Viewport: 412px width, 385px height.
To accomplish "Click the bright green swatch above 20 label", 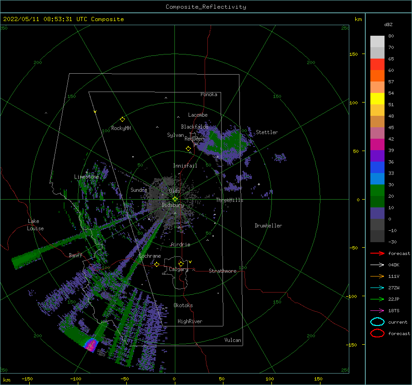I will tap(377, 190).
